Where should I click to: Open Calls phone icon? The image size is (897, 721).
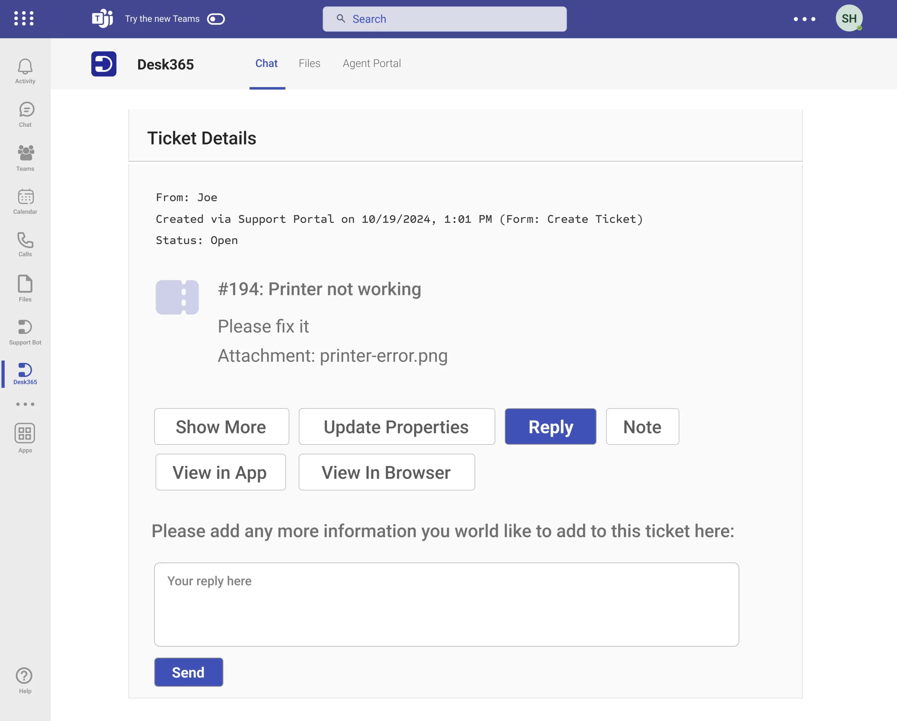point(25,244)
